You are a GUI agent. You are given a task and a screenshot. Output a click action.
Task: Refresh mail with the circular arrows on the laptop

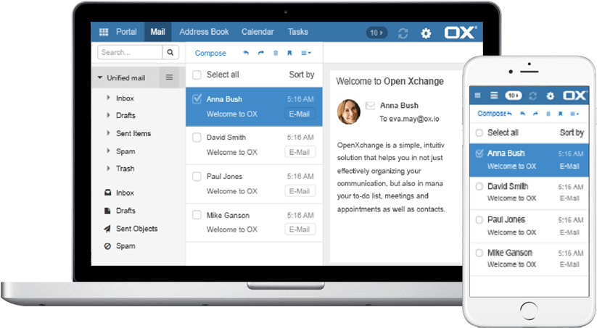[403, 33]
